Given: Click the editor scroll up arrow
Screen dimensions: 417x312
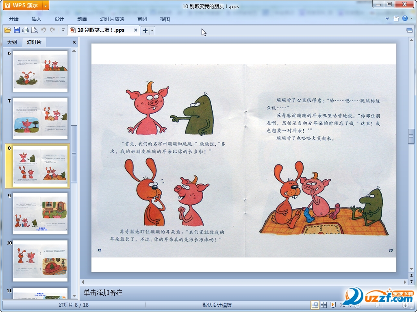Looking at the screenshot, I should (411, 40).
